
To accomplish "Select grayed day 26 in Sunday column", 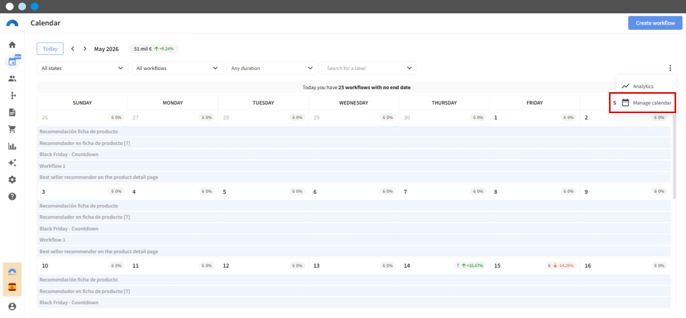I will [45, 118].
